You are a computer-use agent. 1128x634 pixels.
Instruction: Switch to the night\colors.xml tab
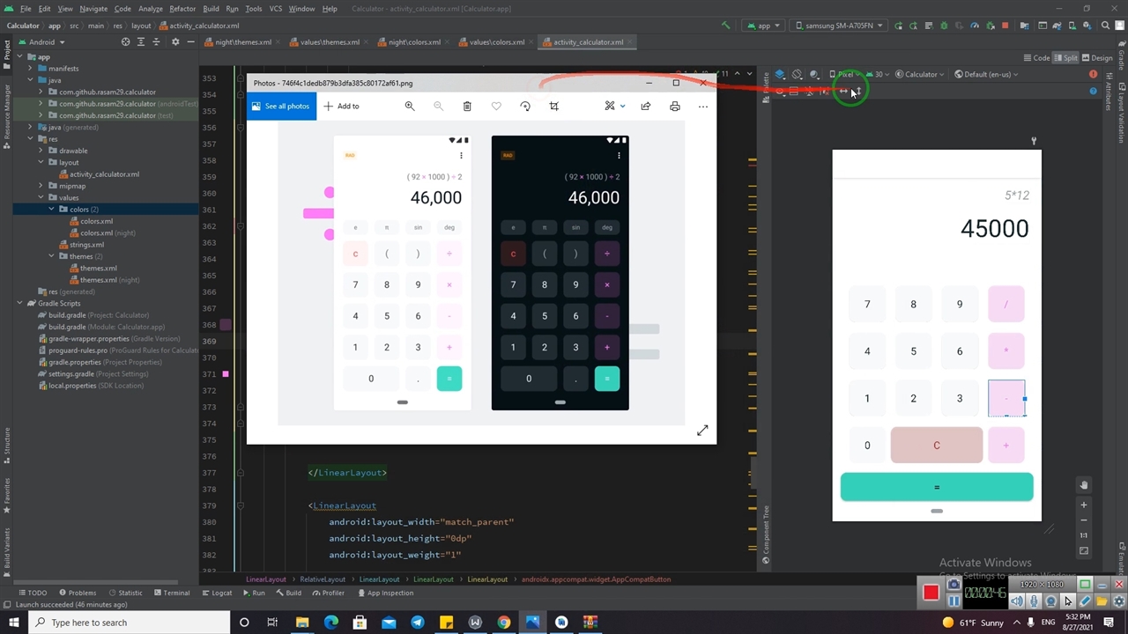[410, 42]
